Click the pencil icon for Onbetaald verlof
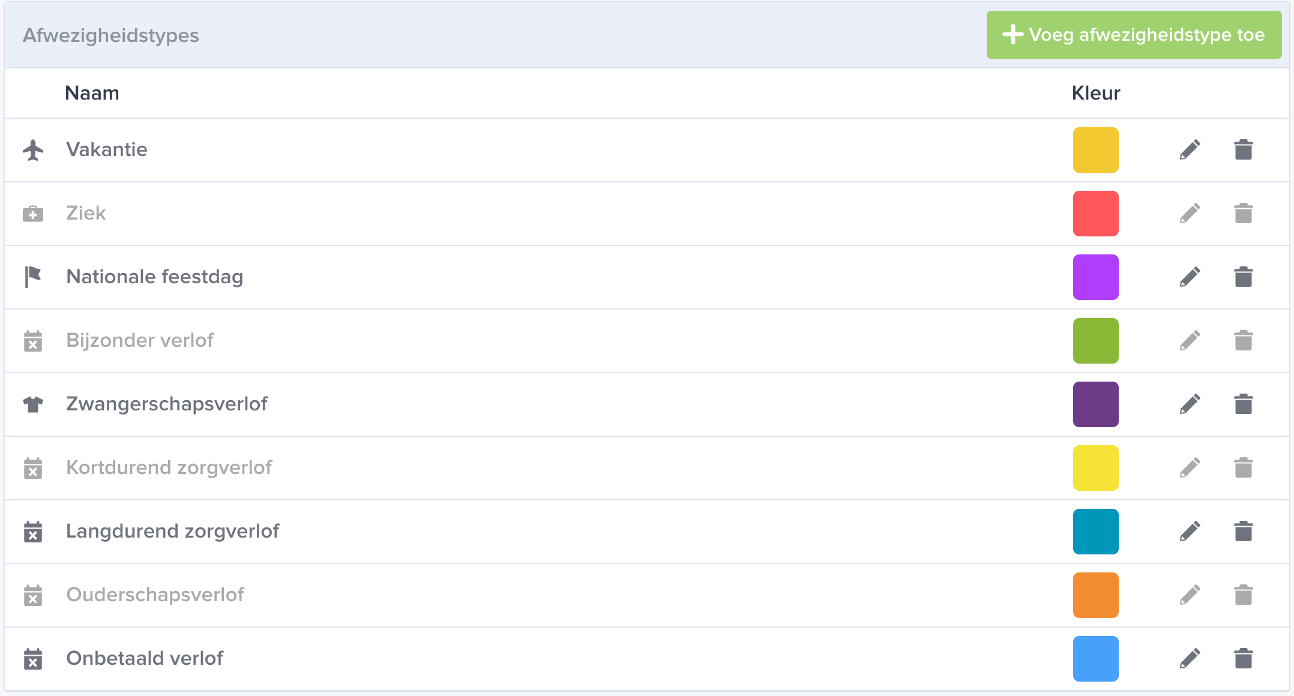 click(1190, 659)
